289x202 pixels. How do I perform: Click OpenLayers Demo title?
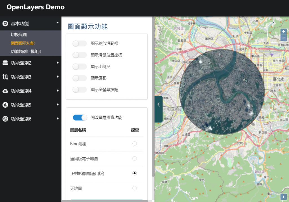tap(36, 7)
